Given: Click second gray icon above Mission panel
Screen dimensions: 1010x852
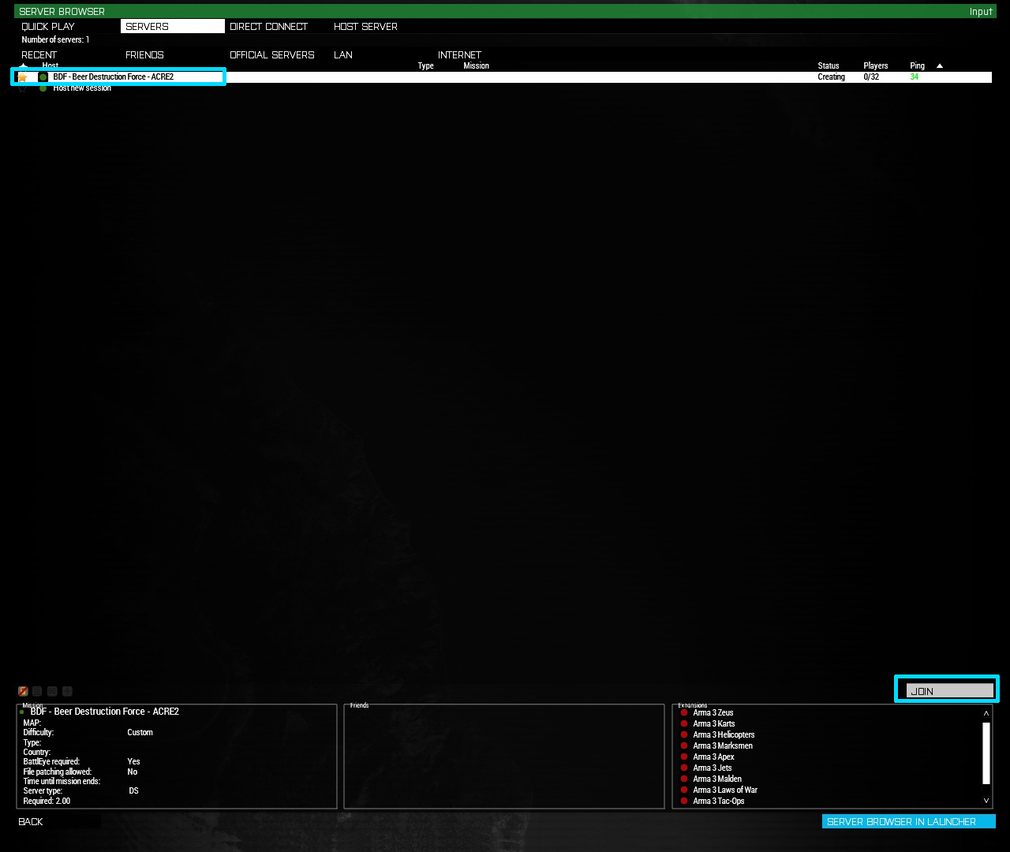Looking at the screenshot, I should (x=37, y=691).
